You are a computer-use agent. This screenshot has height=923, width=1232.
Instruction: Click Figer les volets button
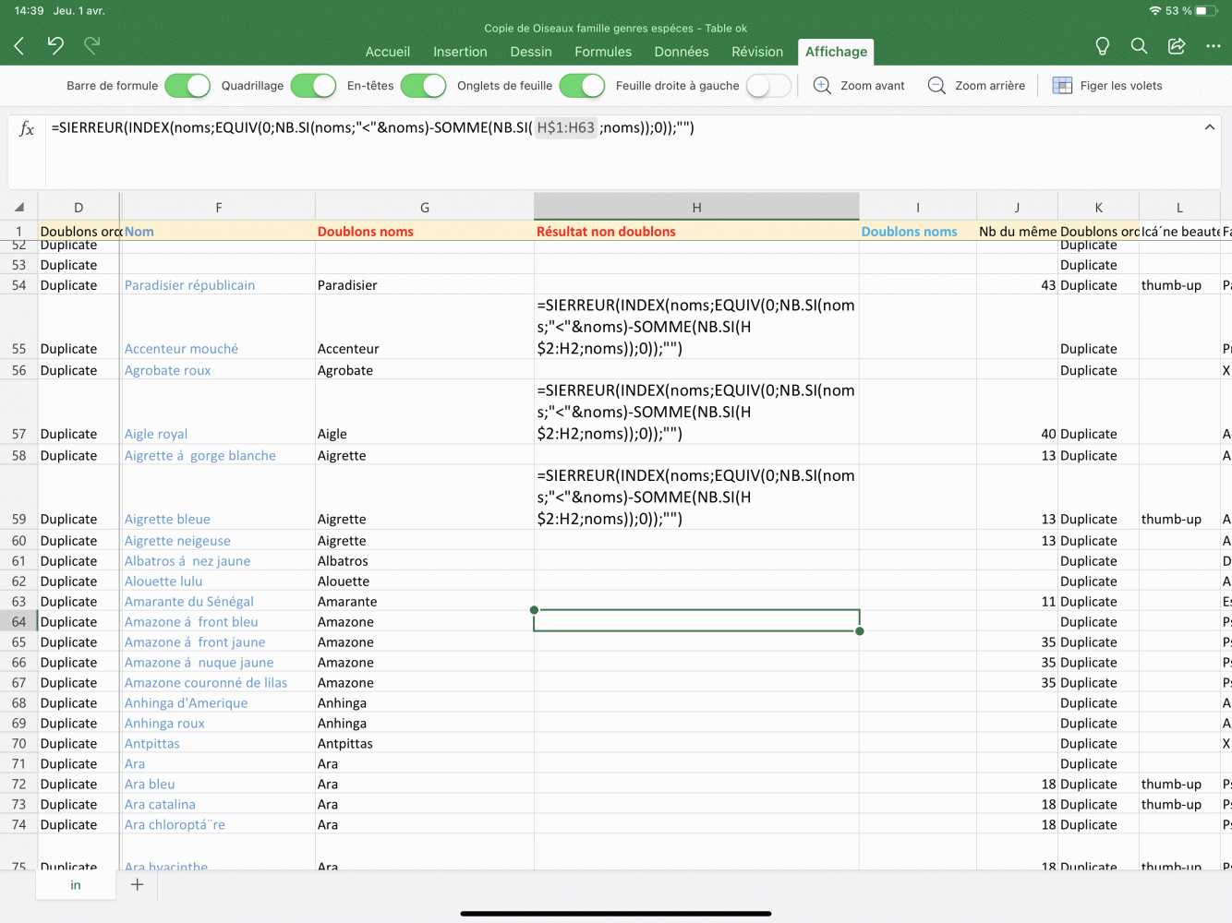pyautogui.click(x=1107, y=86)
